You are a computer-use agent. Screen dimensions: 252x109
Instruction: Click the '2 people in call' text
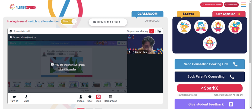click(21, 31)
